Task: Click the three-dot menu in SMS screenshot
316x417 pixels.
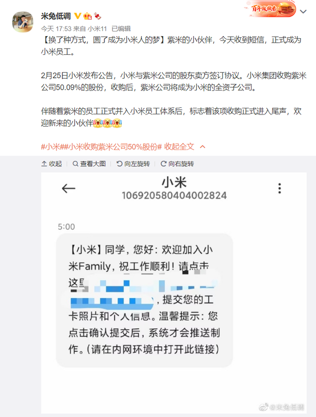Action: [279, 188]
